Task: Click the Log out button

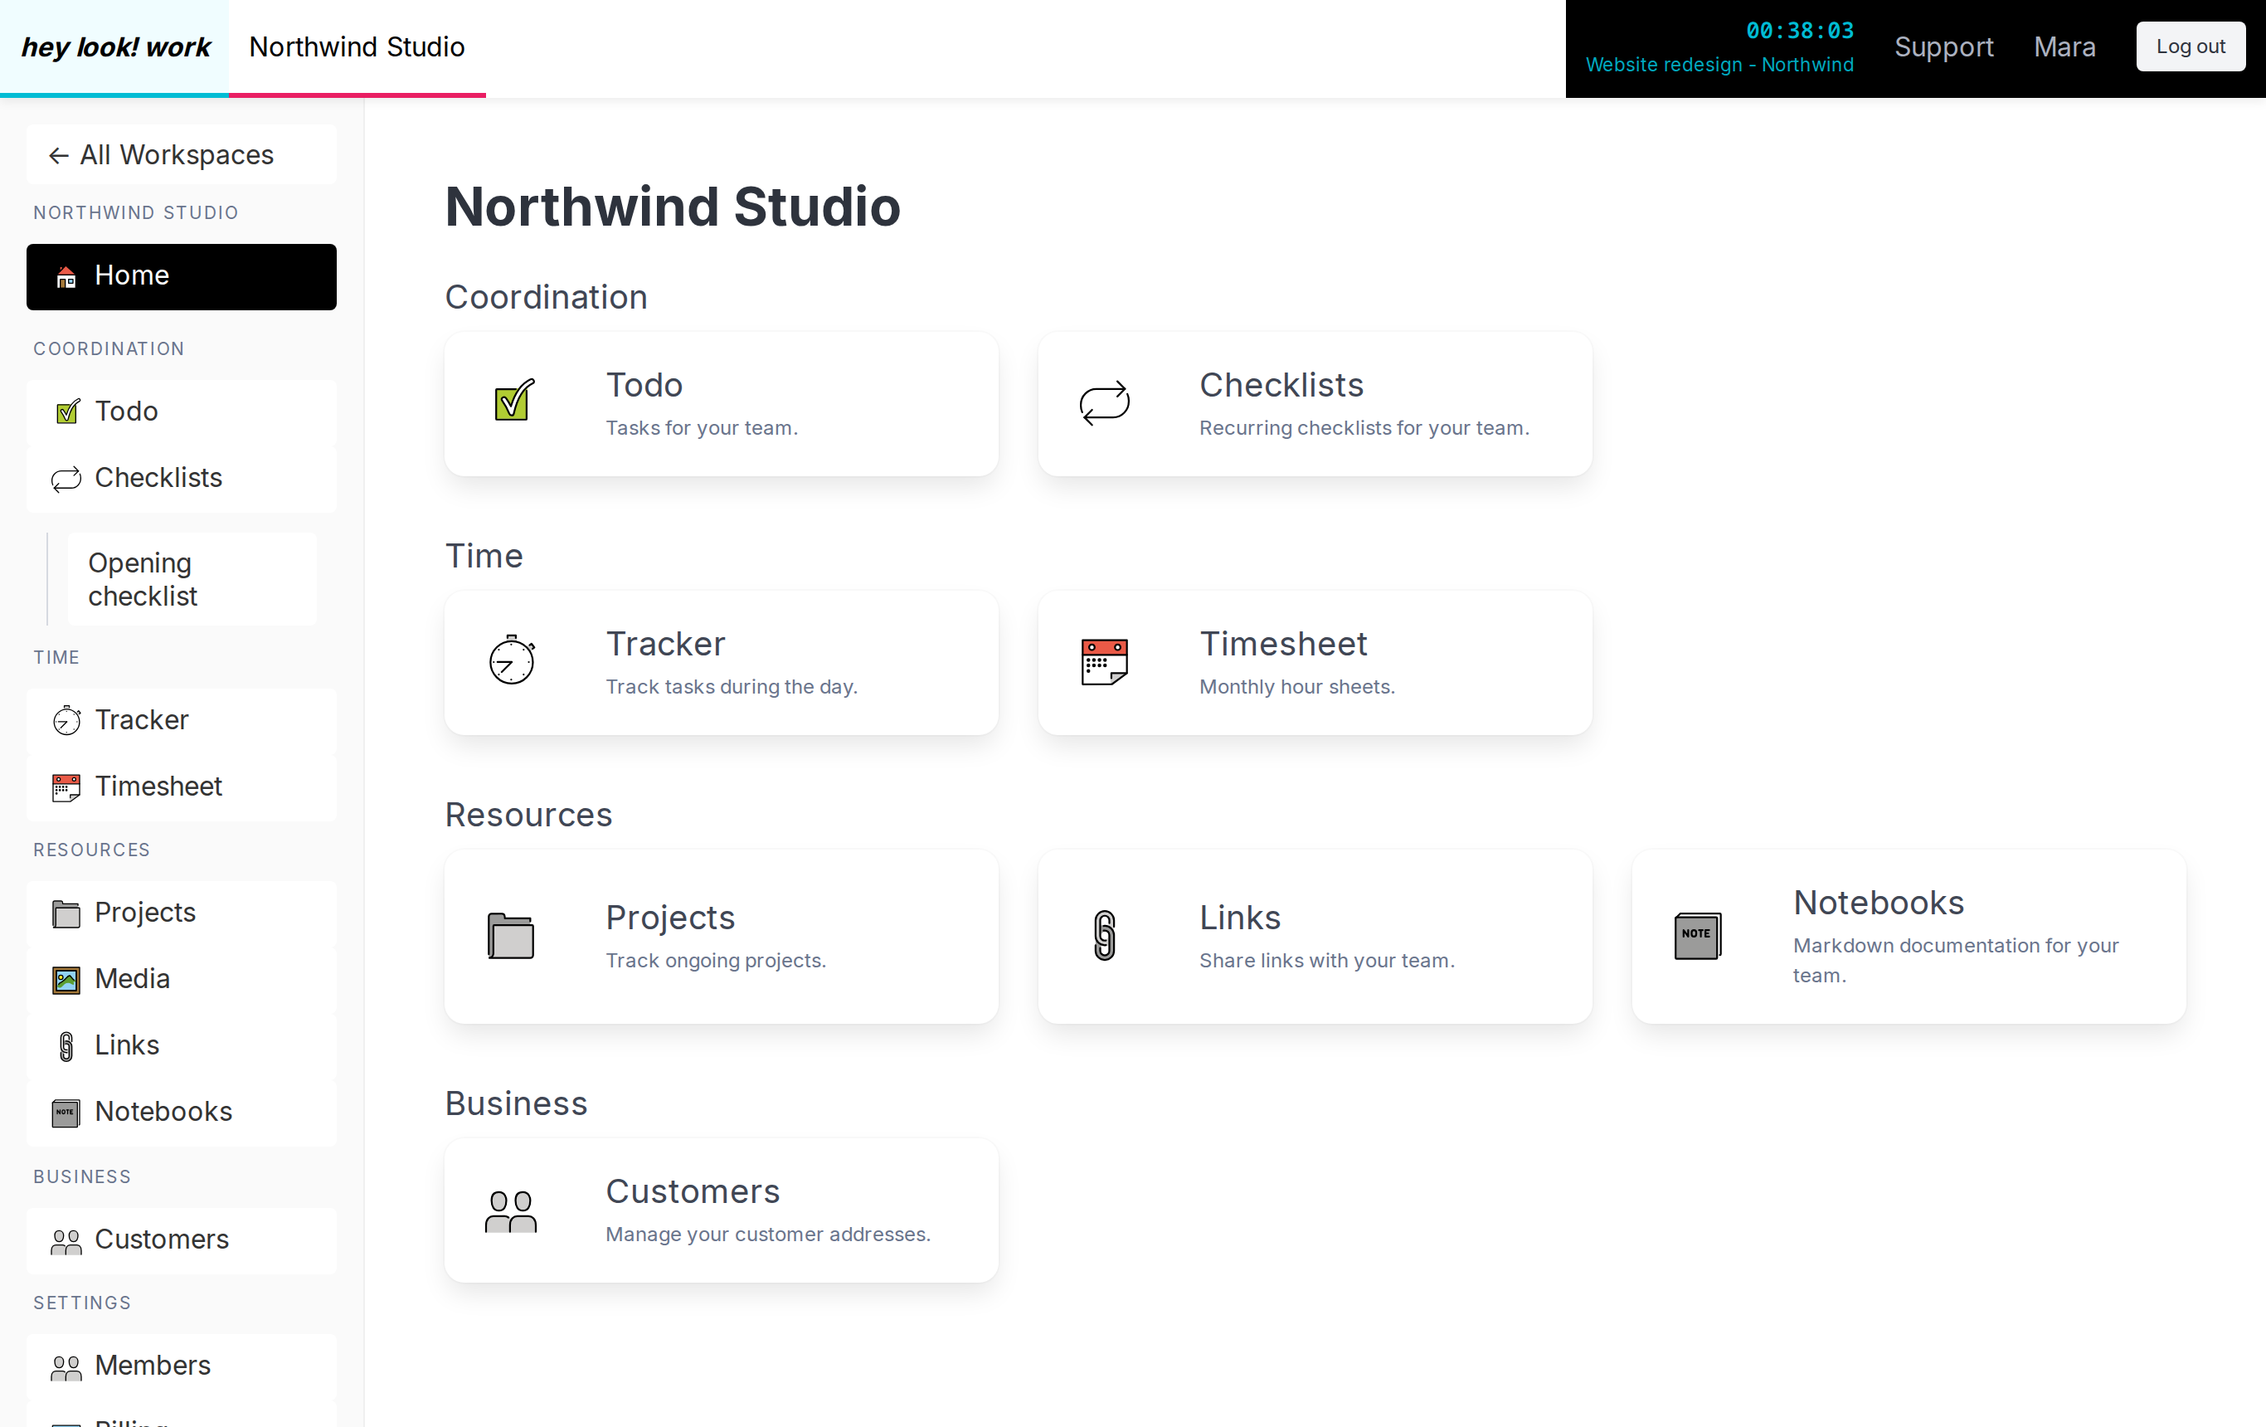Action: click(2191, 47)
